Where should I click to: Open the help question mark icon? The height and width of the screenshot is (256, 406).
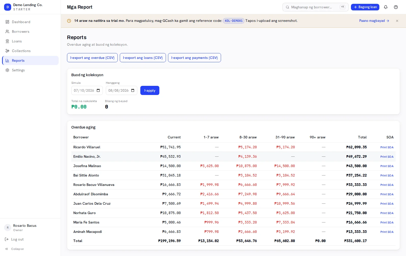point(396,7)
